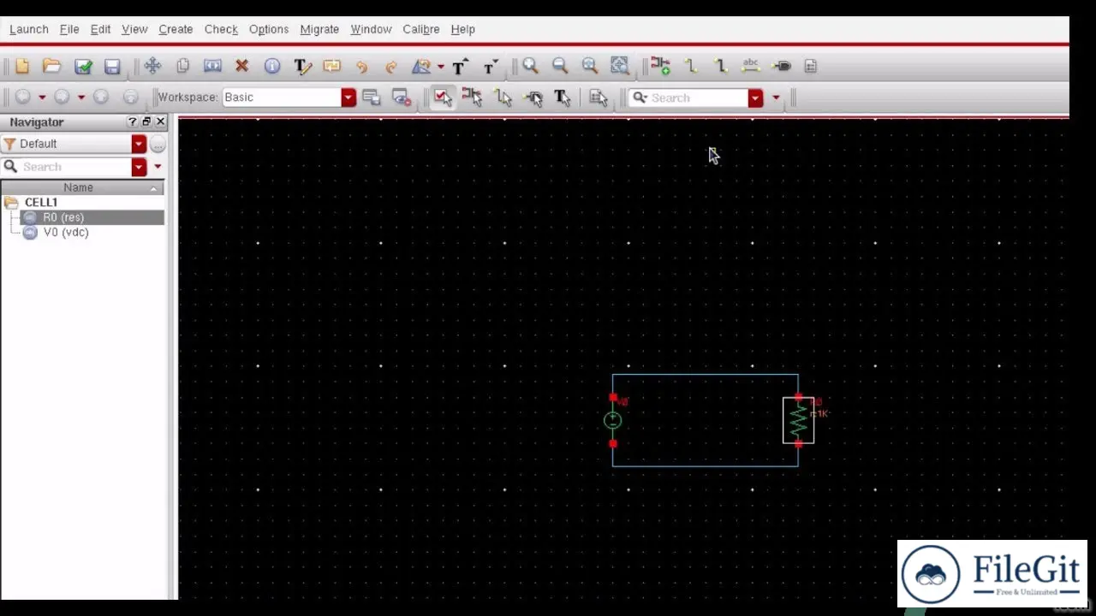Viewport: 1096px width, 616px height.
Task: Click the Stretch tool icon
Action: [212, 66]
